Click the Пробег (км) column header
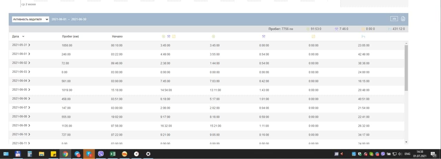This screenshot has width=441, height=159. click(70, 36)
